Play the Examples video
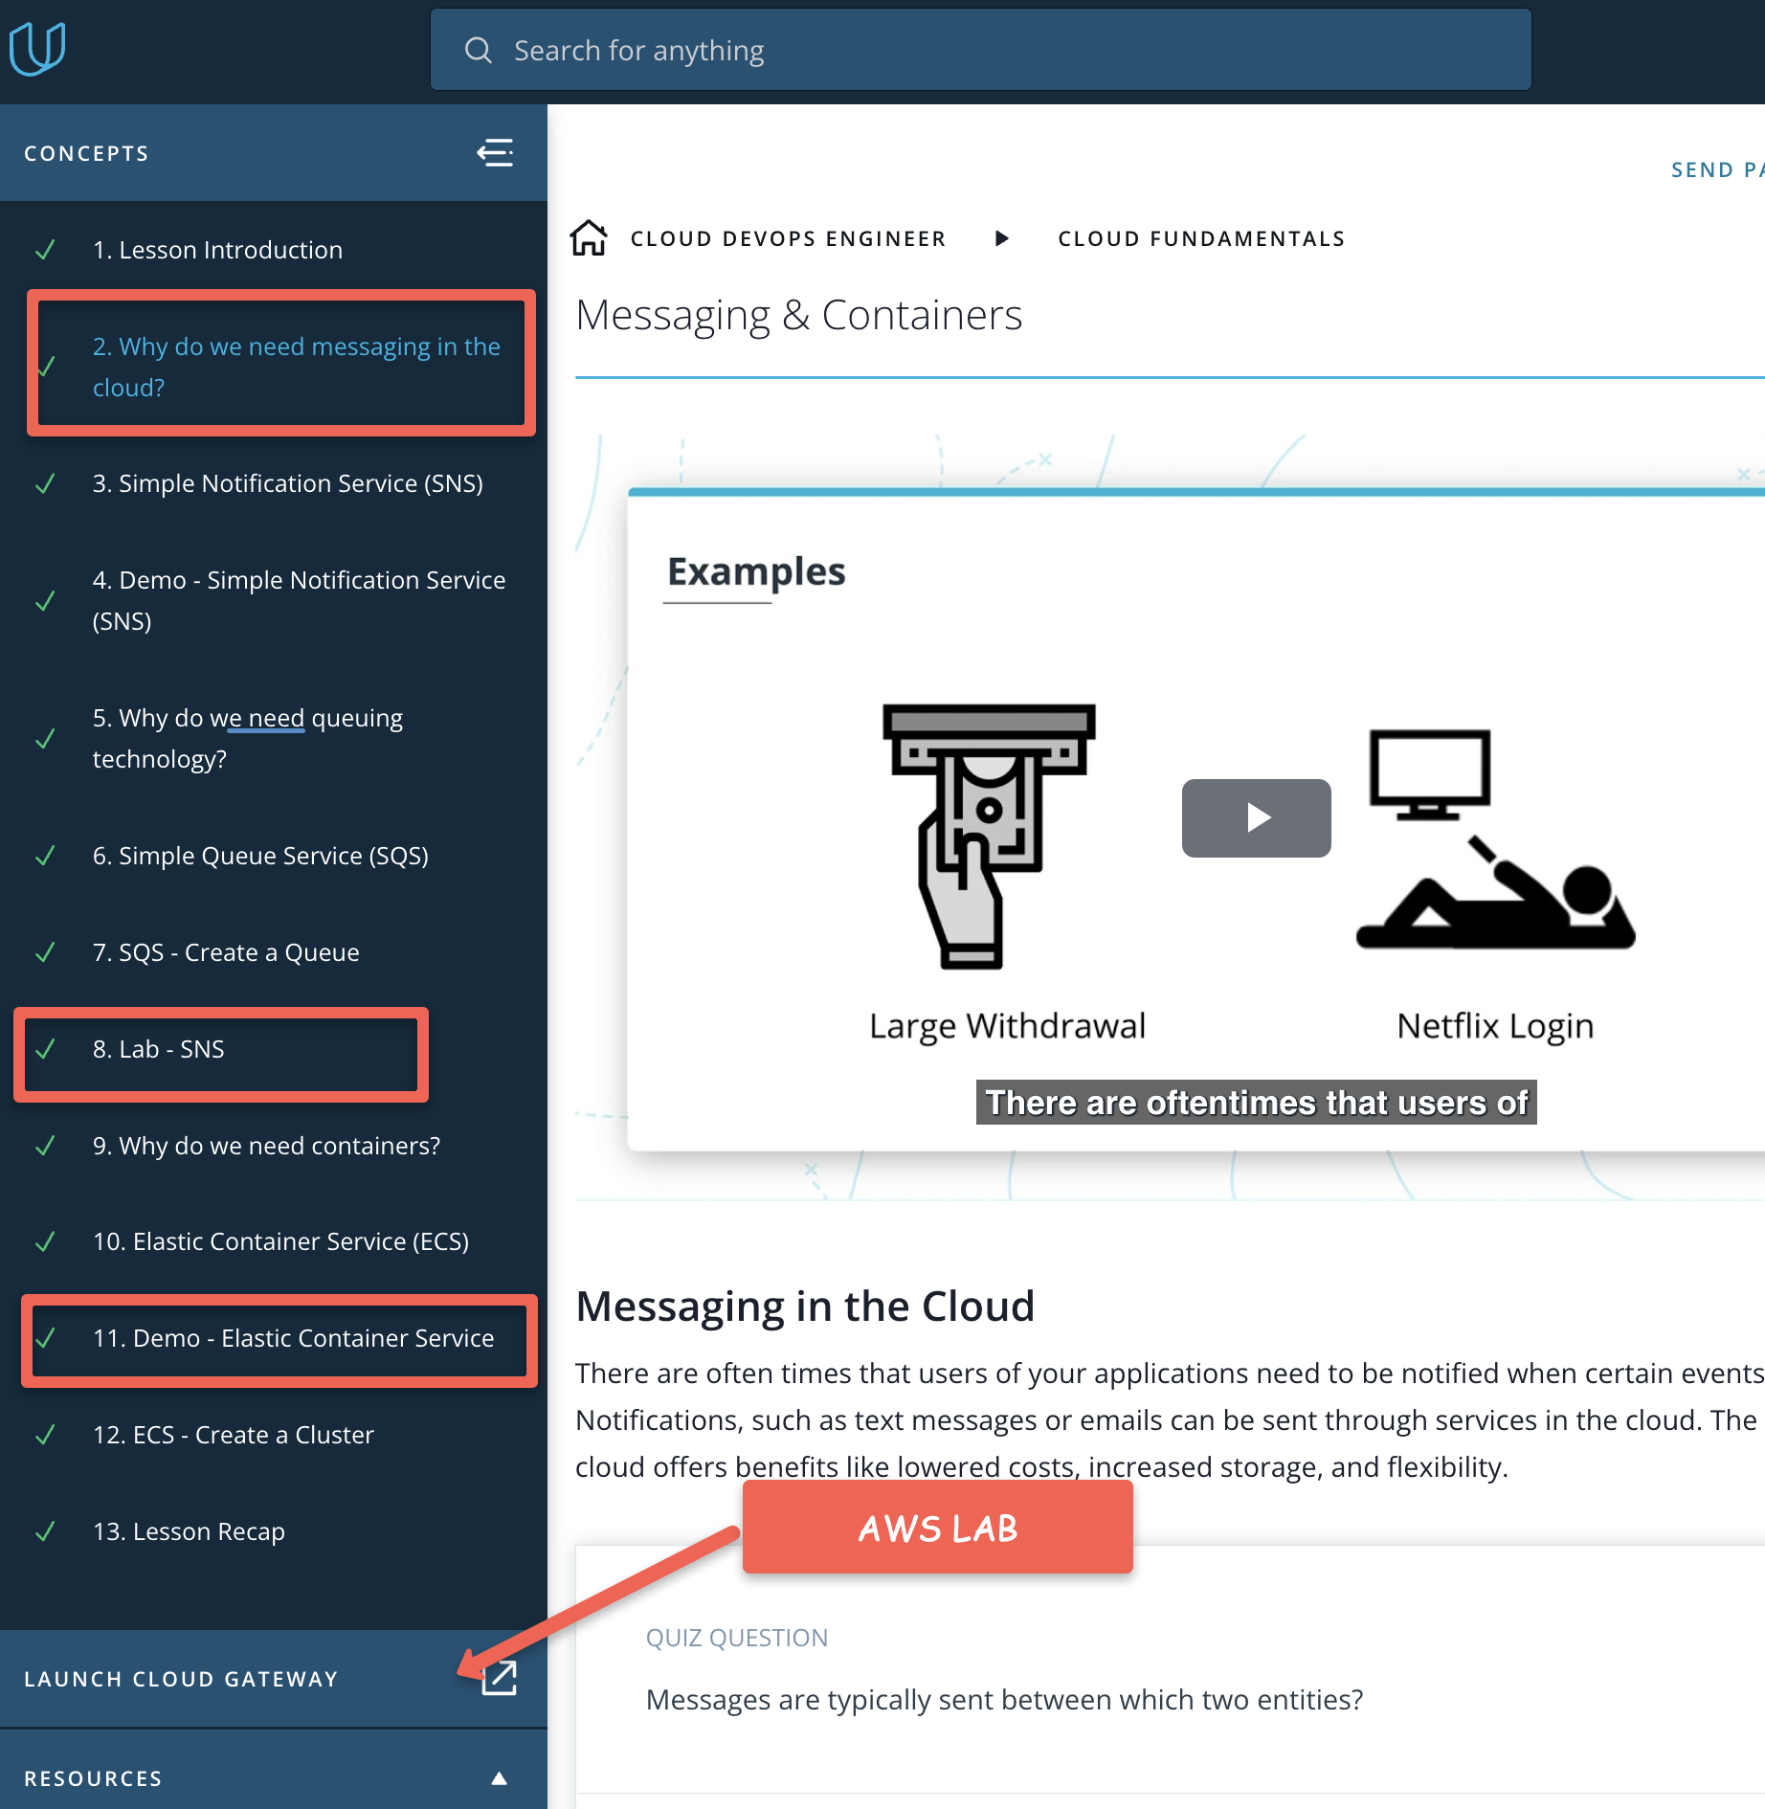This screenshot has height=1809, width=1765. (x=1256, y=817)
